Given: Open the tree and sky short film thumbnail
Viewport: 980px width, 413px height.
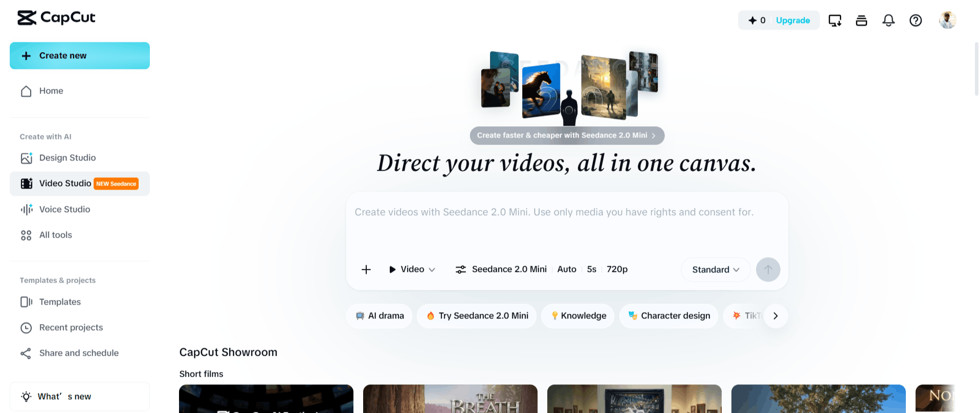Looking at the screenshot, I should (818, 399).
